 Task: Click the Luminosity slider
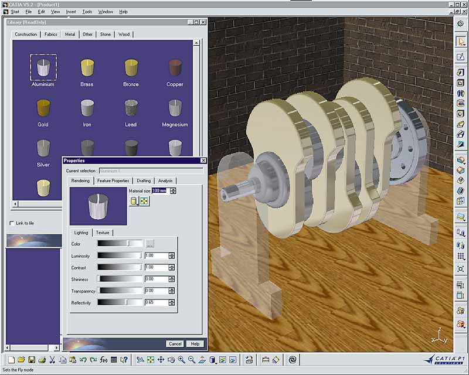(120, 255)
